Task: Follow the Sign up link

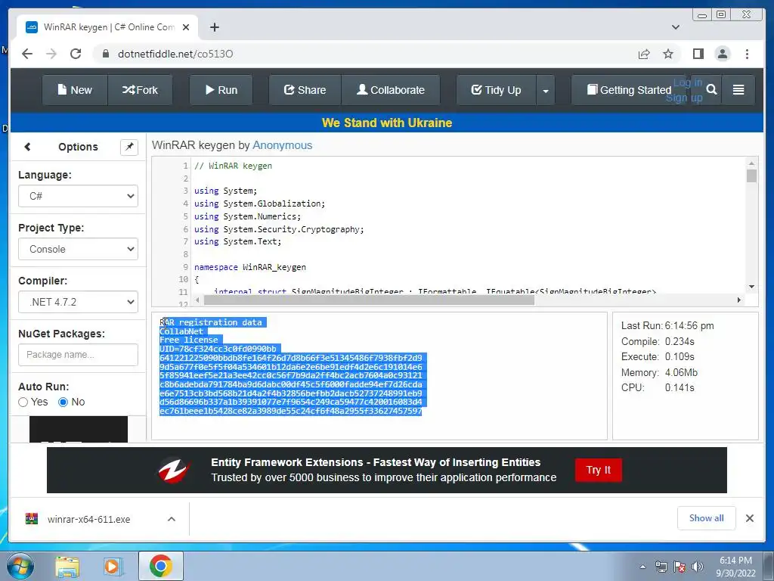Action: [x=683, y=98]
